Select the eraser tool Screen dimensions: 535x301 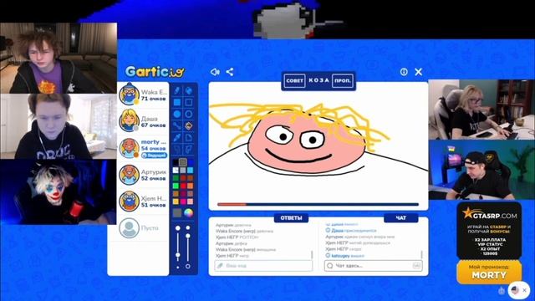click(x=188, y=90)
